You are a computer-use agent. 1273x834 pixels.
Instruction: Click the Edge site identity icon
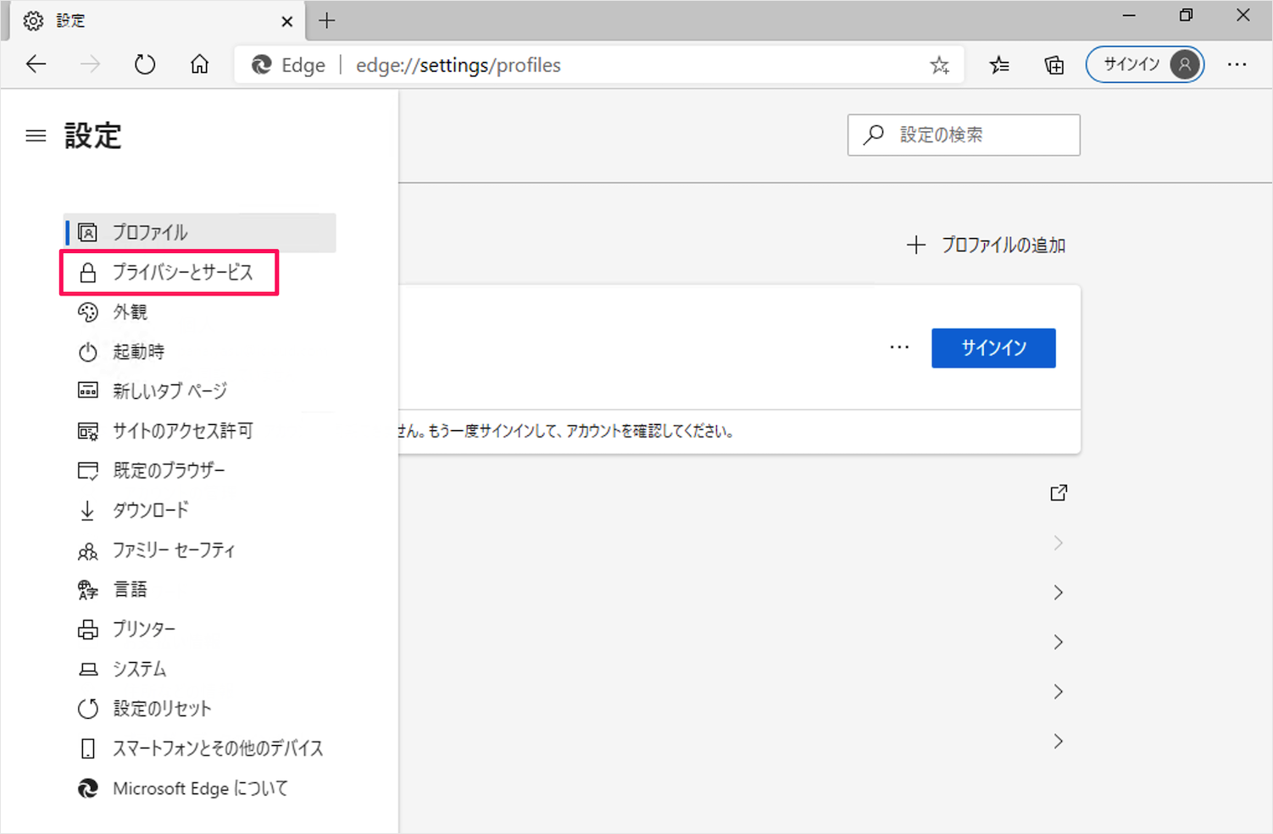point(262,65)
